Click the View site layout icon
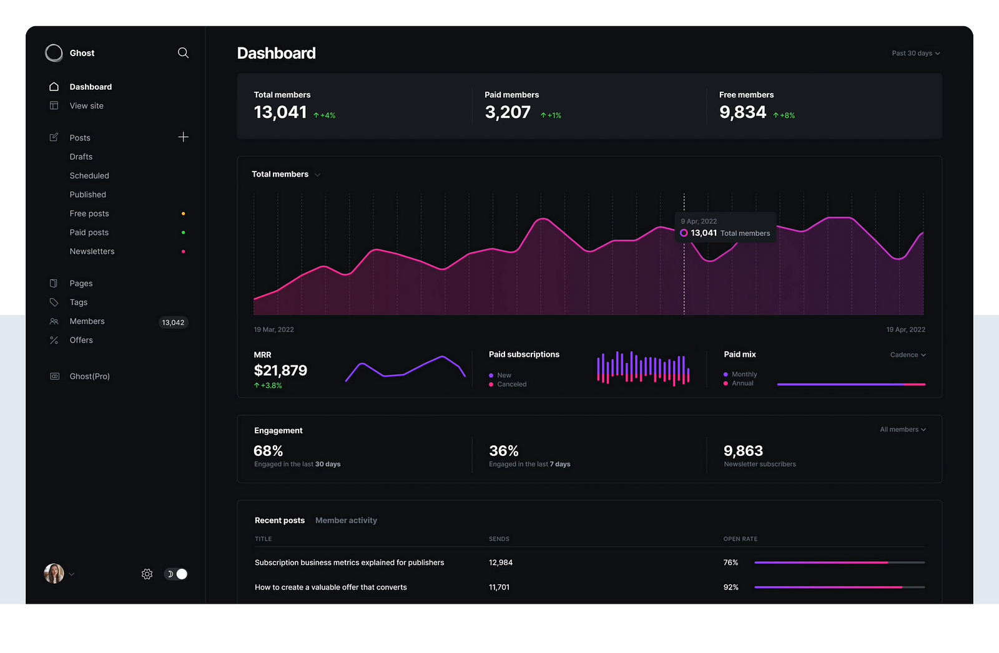The height and width of the screenshot is (653, 999). (x=54, y=106)
